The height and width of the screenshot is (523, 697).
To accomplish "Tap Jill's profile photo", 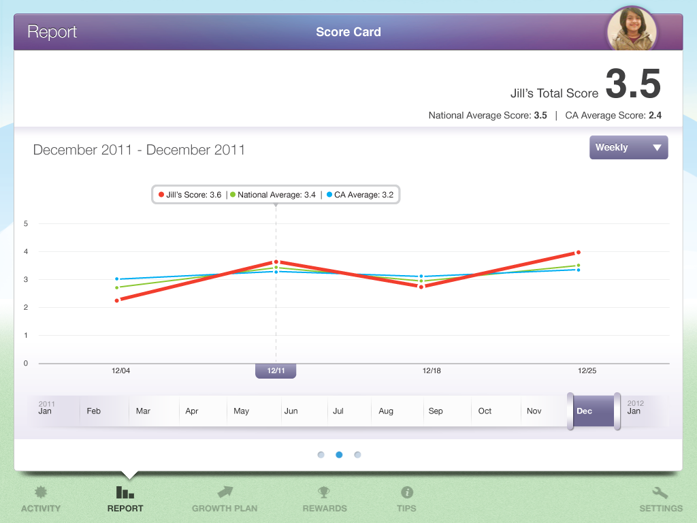I will click(x=632, y=30).
